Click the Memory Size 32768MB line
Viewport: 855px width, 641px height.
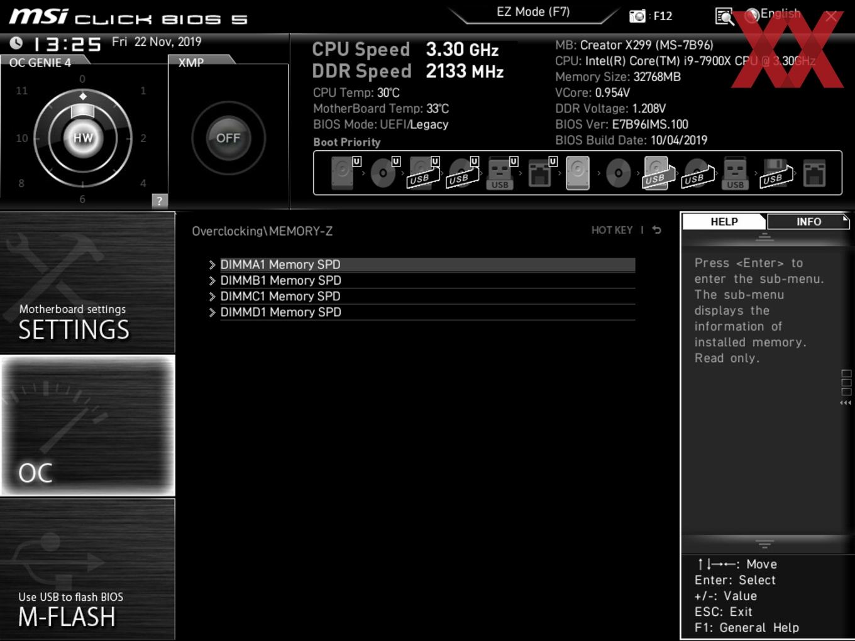click(618, 77)
